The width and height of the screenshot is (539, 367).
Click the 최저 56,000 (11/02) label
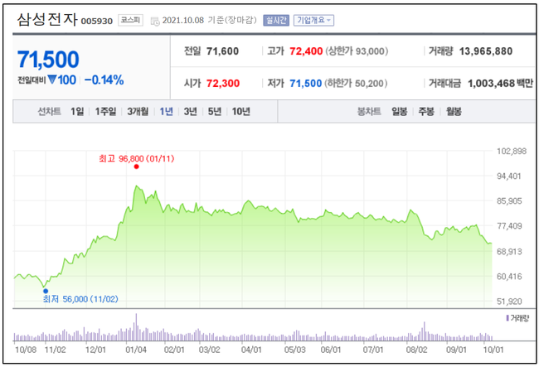tap(80, 299)
